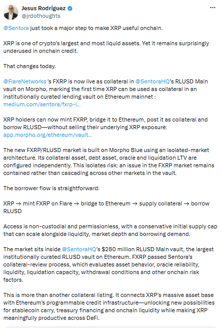Open the @Sentora mention
Screen dimensions: 221x328
pyautogui.click(x=16, y=28)
